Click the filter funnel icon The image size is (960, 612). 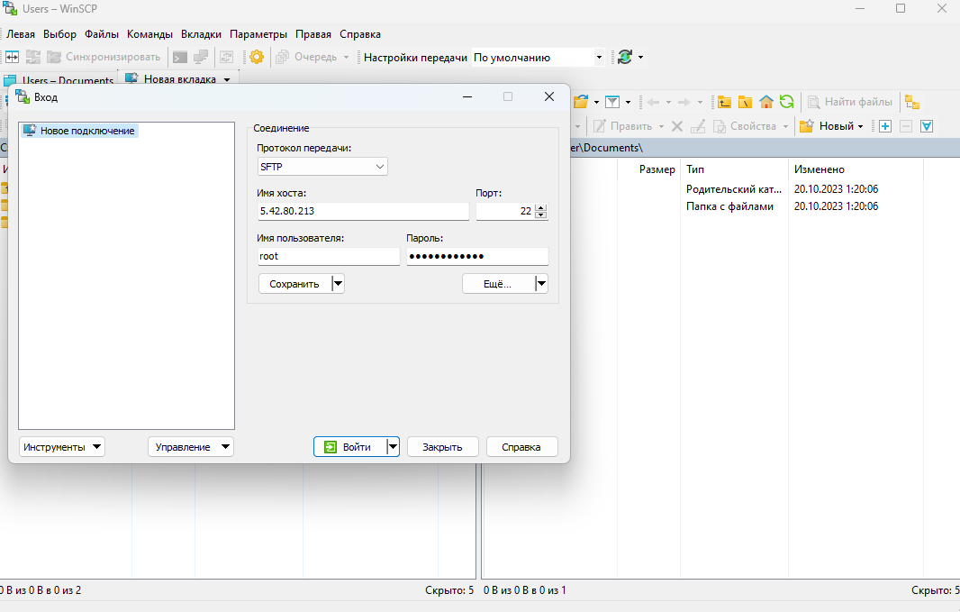[611, 102]
